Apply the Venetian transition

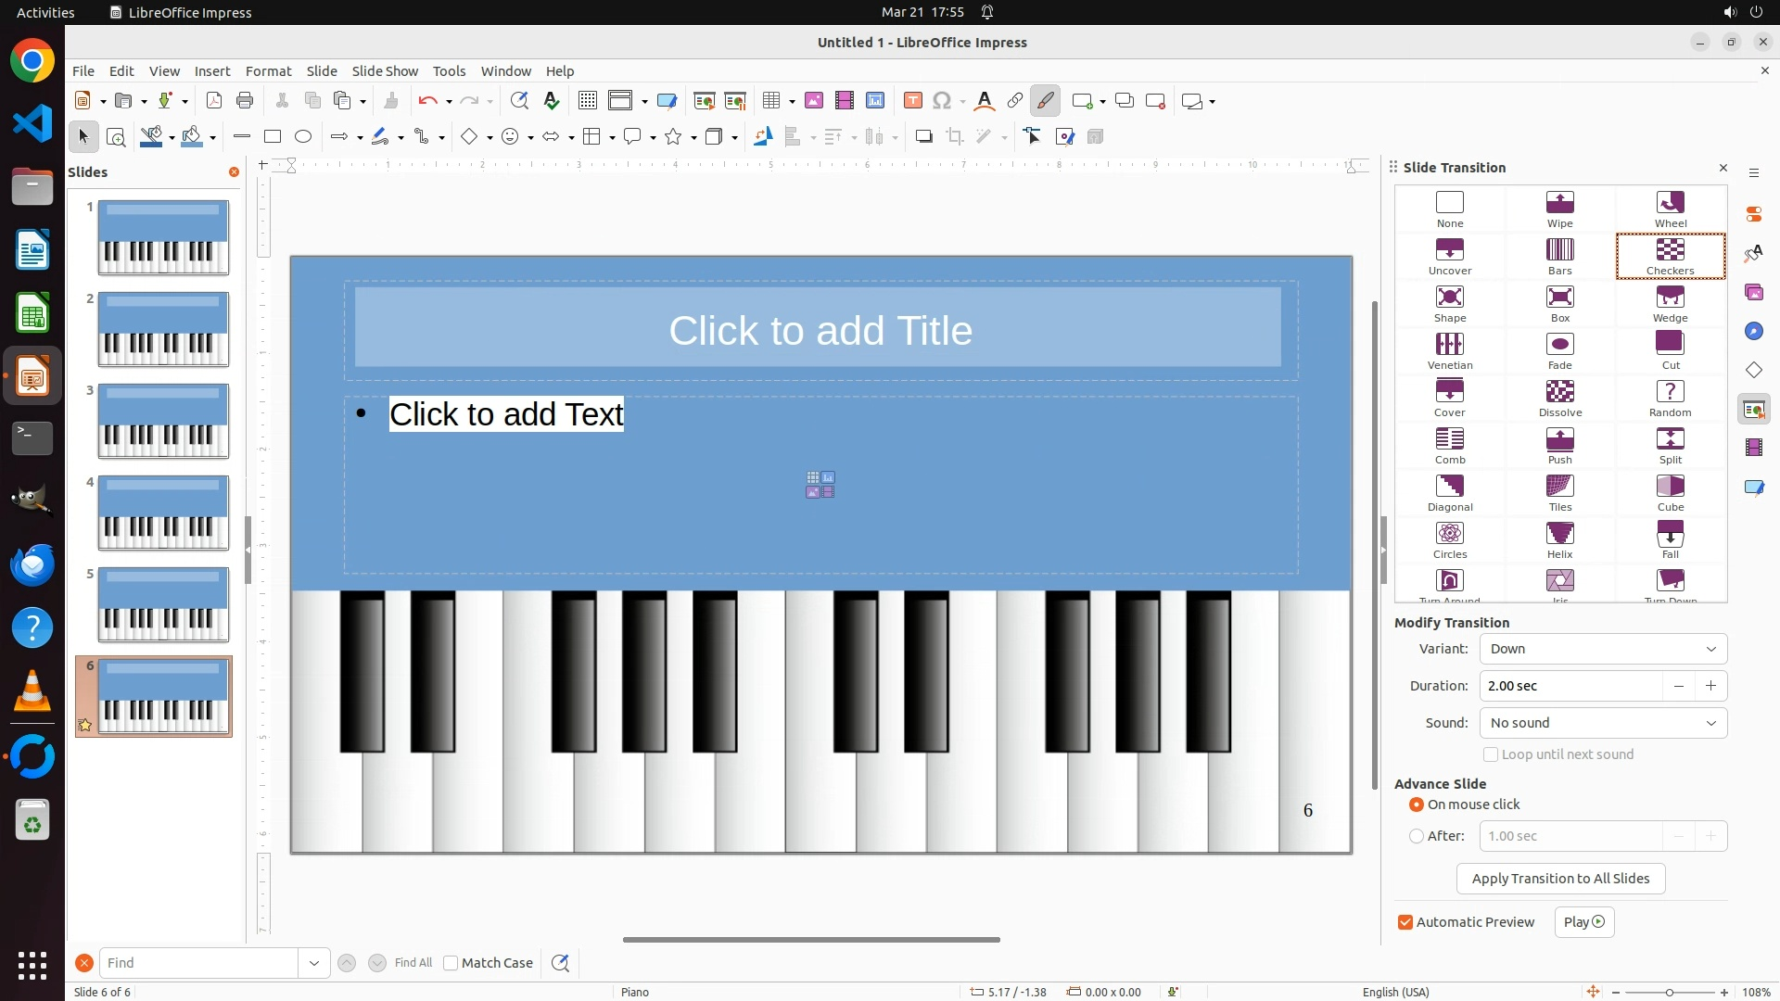1449,351
